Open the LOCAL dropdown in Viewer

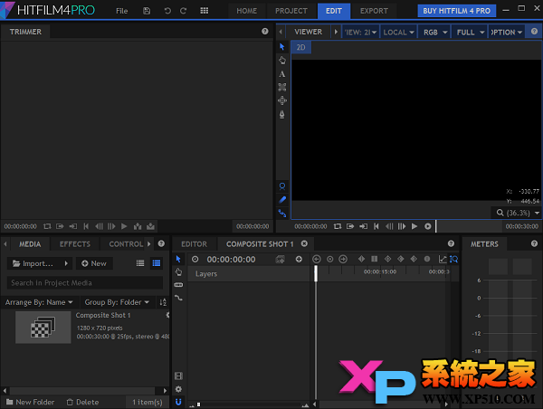tap(398, 33)
